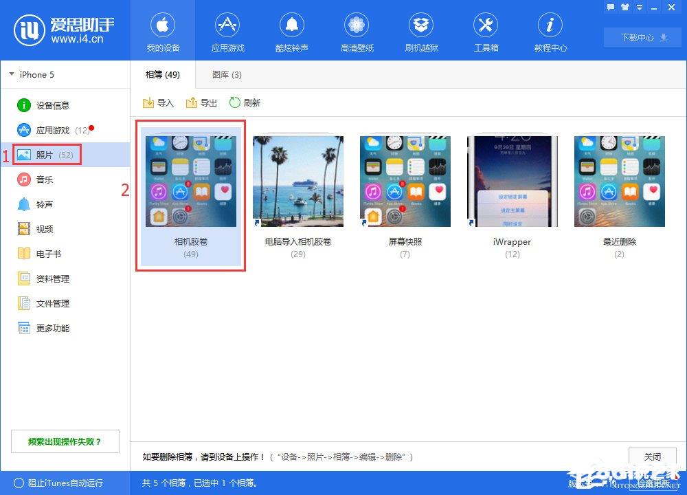The height and width of the screenshot is (495, 687).
Task: Open 电子书 in the sidebar
Action: [39, 254]
